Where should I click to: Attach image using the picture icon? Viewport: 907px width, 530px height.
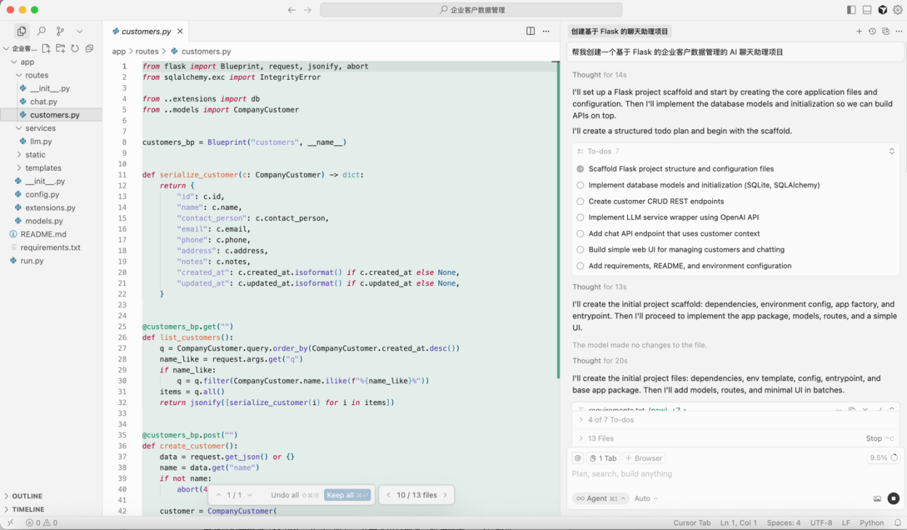click(877, 499)
